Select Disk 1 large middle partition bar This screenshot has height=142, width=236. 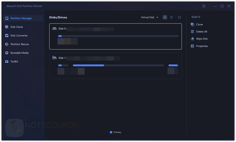118,65
